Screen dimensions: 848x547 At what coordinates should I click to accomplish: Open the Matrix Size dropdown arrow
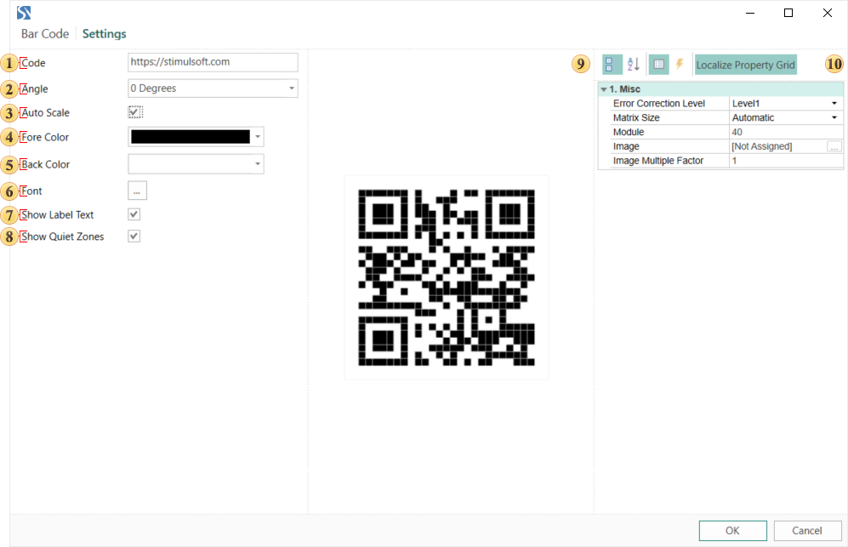click(x=834, y=117)
